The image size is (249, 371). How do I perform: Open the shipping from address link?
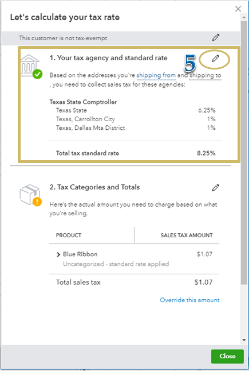coord(156,75)
